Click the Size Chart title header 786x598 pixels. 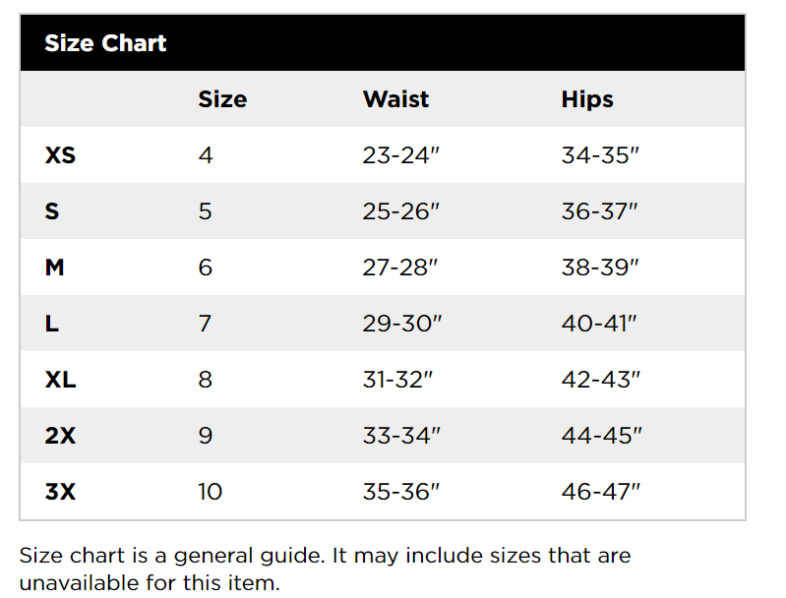[105, 43]
